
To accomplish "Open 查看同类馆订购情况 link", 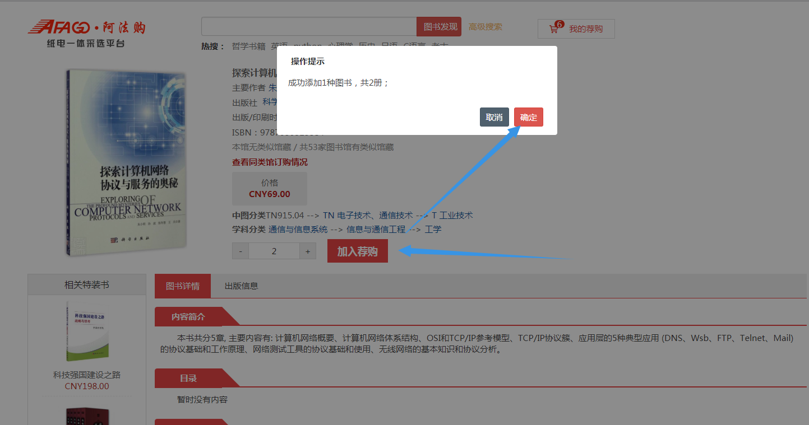I will pyautogui.click(x=270, y=162).
